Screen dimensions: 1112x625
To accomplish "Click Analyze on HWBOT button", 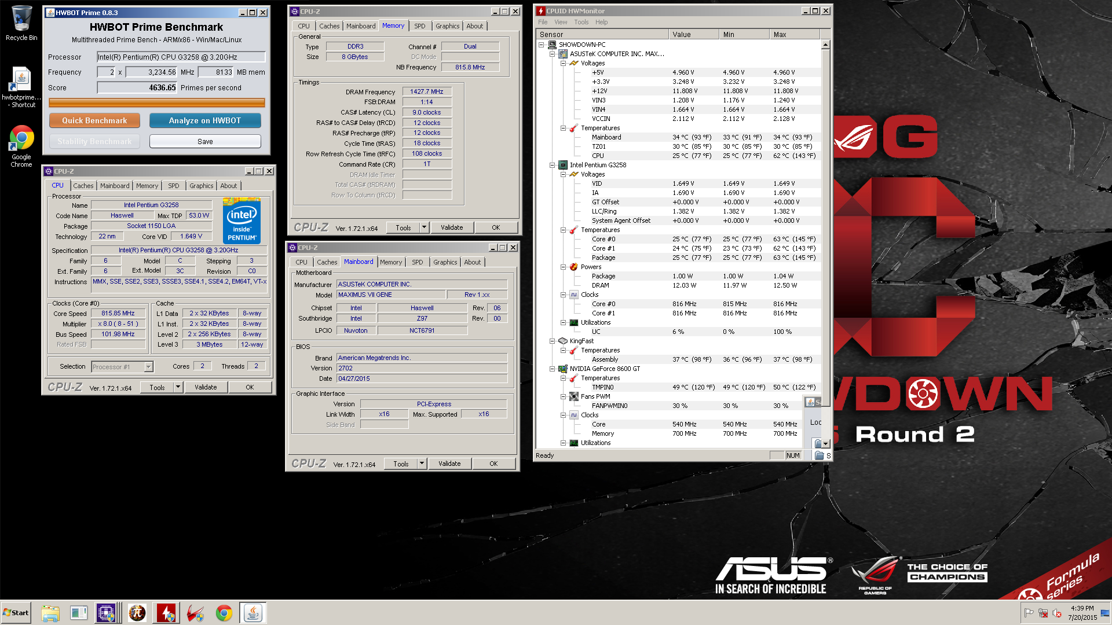I will (205, 120).
